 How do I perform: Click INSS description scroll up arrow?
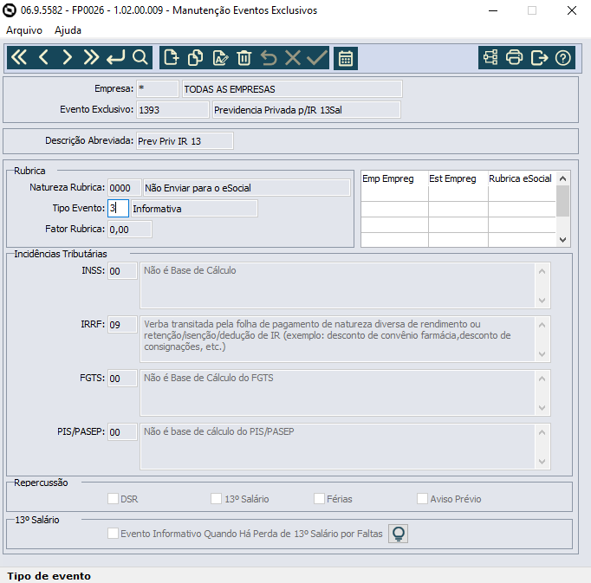[x=542, y=271]
